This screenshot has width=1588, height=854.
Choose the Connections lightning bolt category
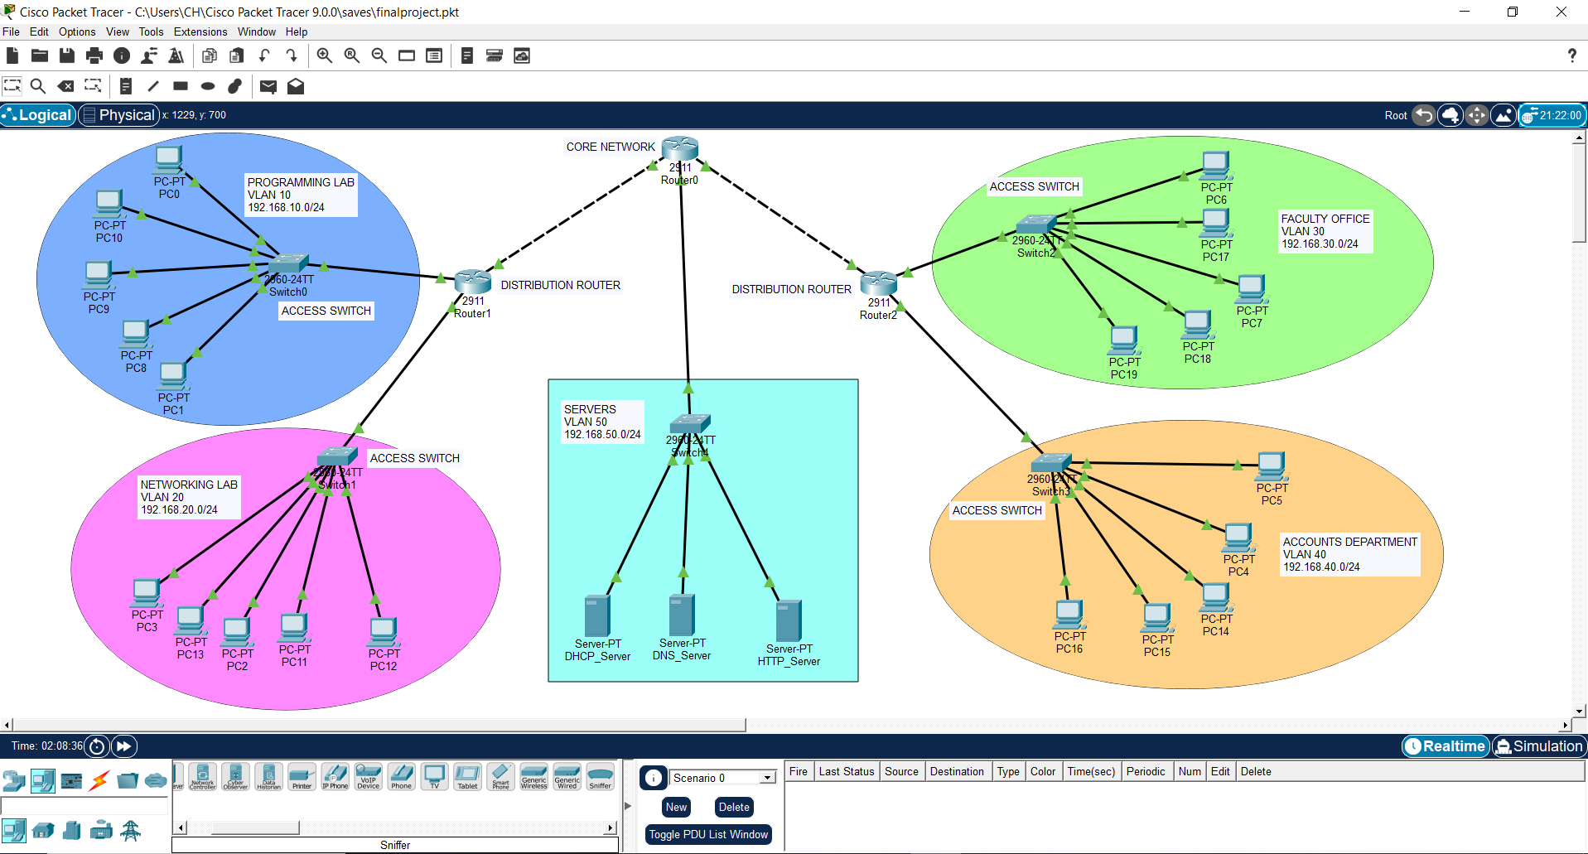click(x=99, y=780)
